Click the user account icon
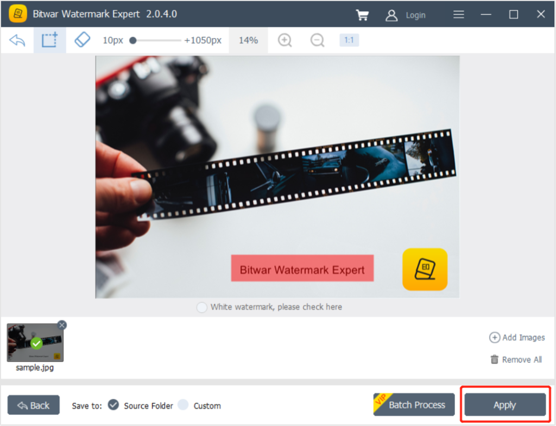Screen dimensions: 556x426 pos(391,15)
